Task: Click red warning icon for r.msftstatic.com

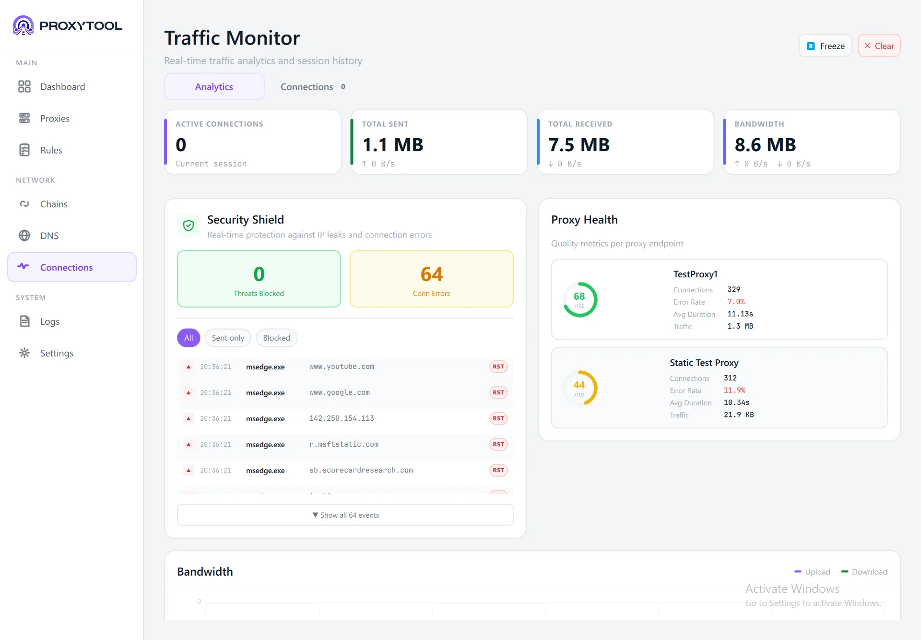Action: (189, 444)
